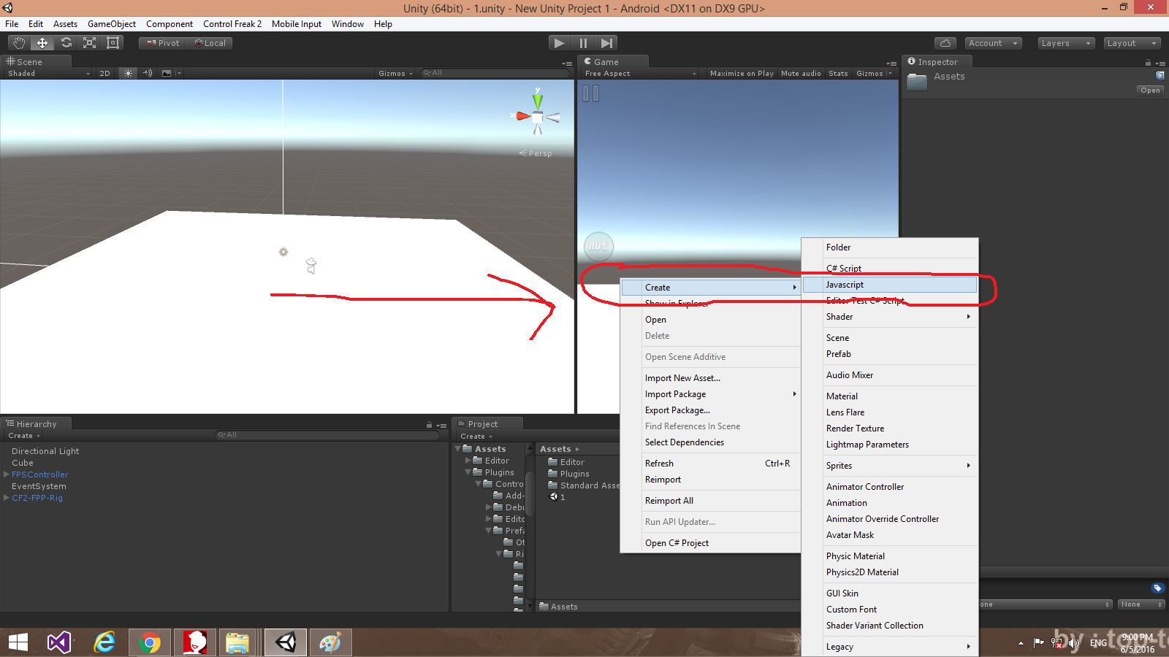The height and width of the screenshot is (657, 1169).
Task: Lock the Inspector panel
Action: 1148,63
